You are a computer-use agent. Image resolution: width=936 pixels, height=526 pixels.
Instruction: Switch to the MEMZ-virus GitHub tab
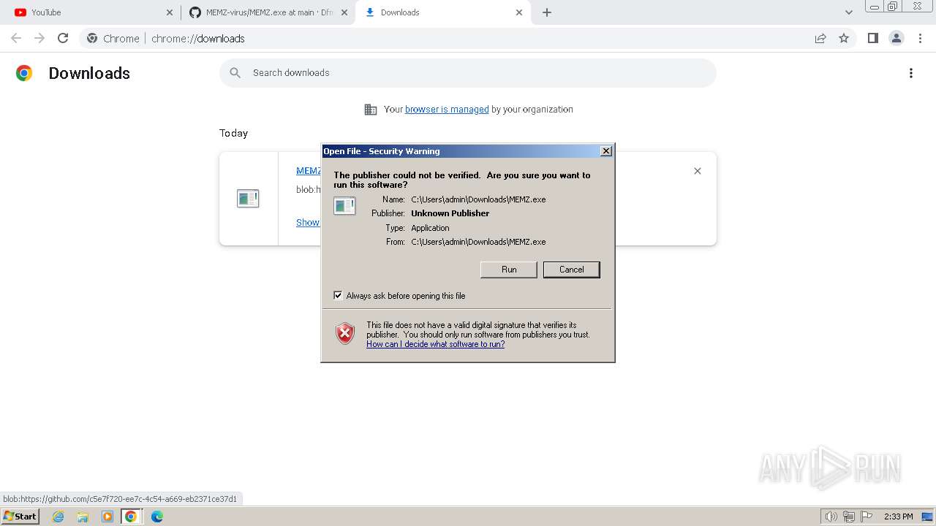pyautogui.click(x=268, y=12)
